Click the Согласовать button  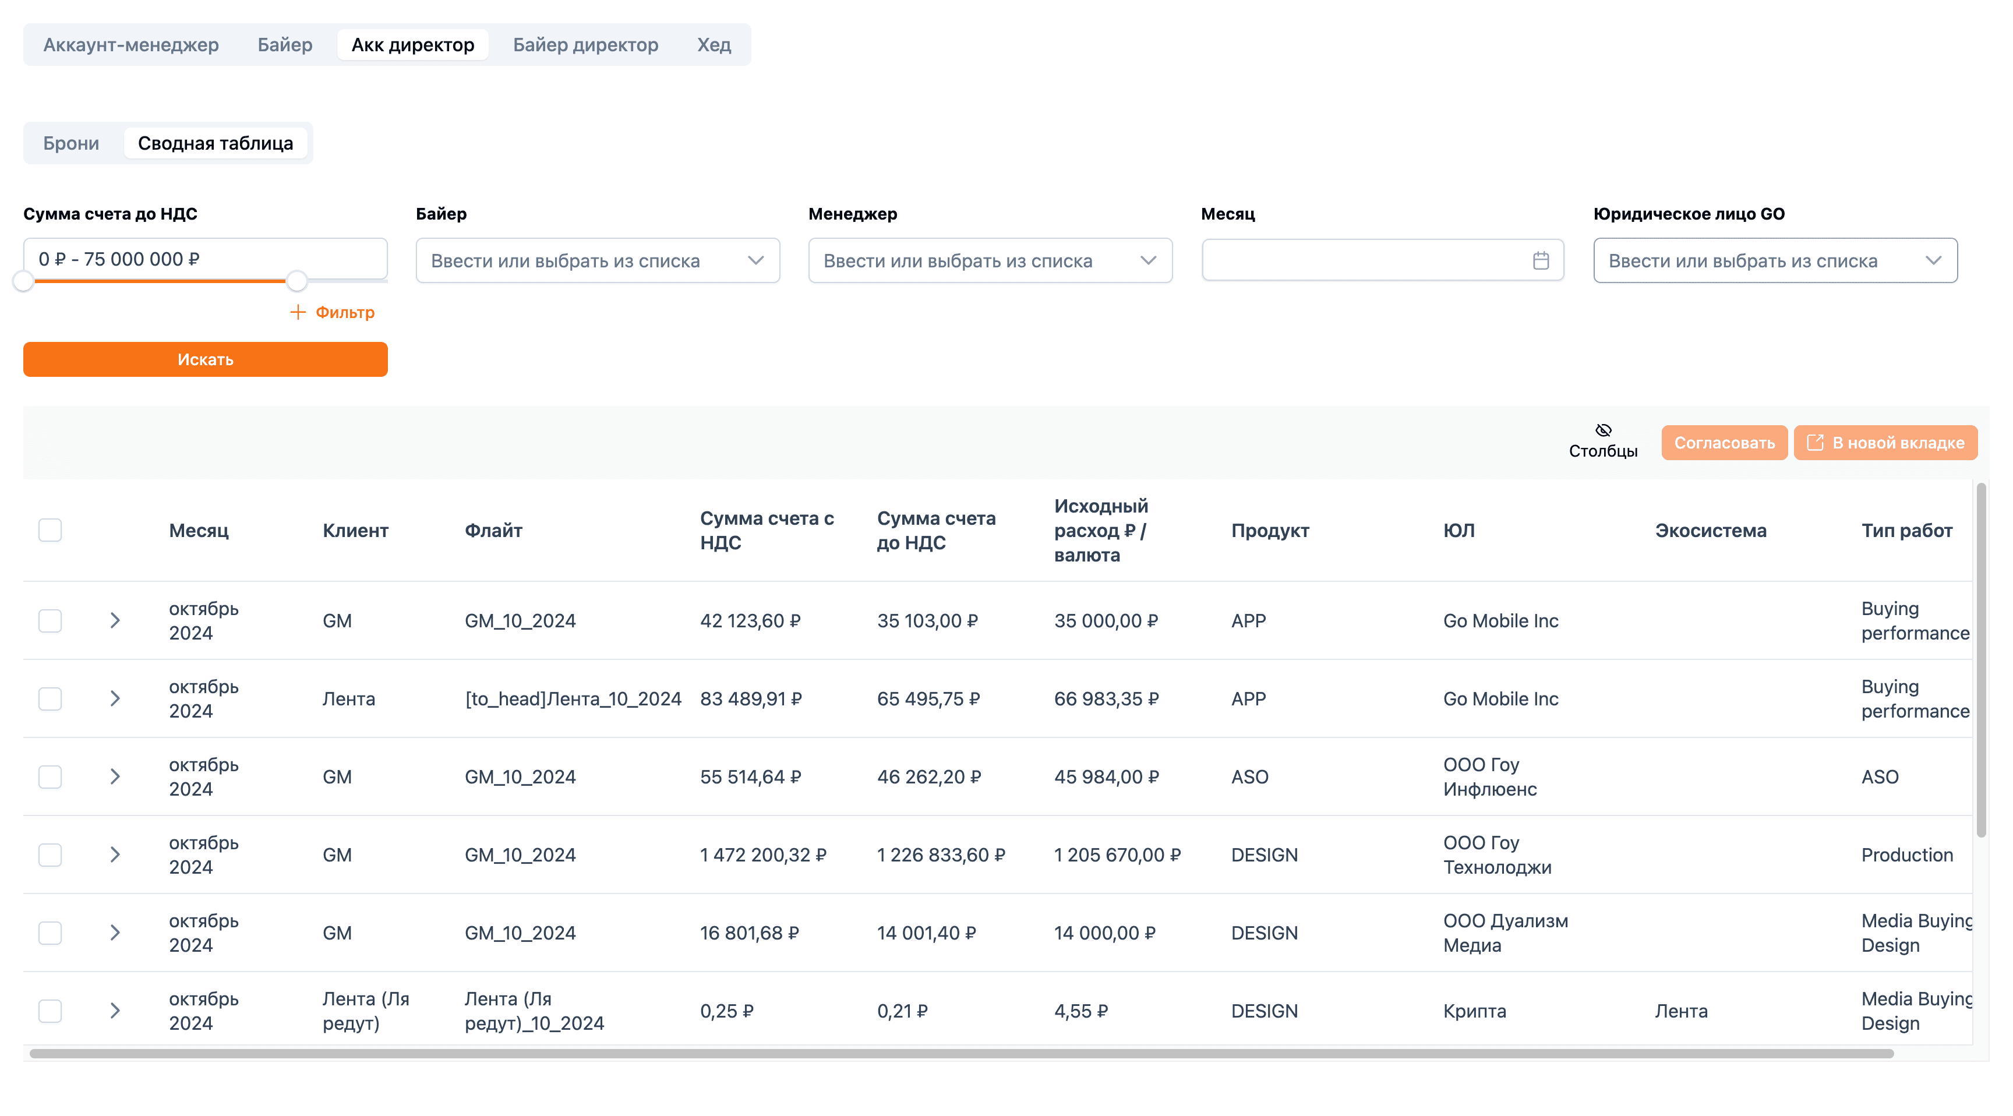1724,442
